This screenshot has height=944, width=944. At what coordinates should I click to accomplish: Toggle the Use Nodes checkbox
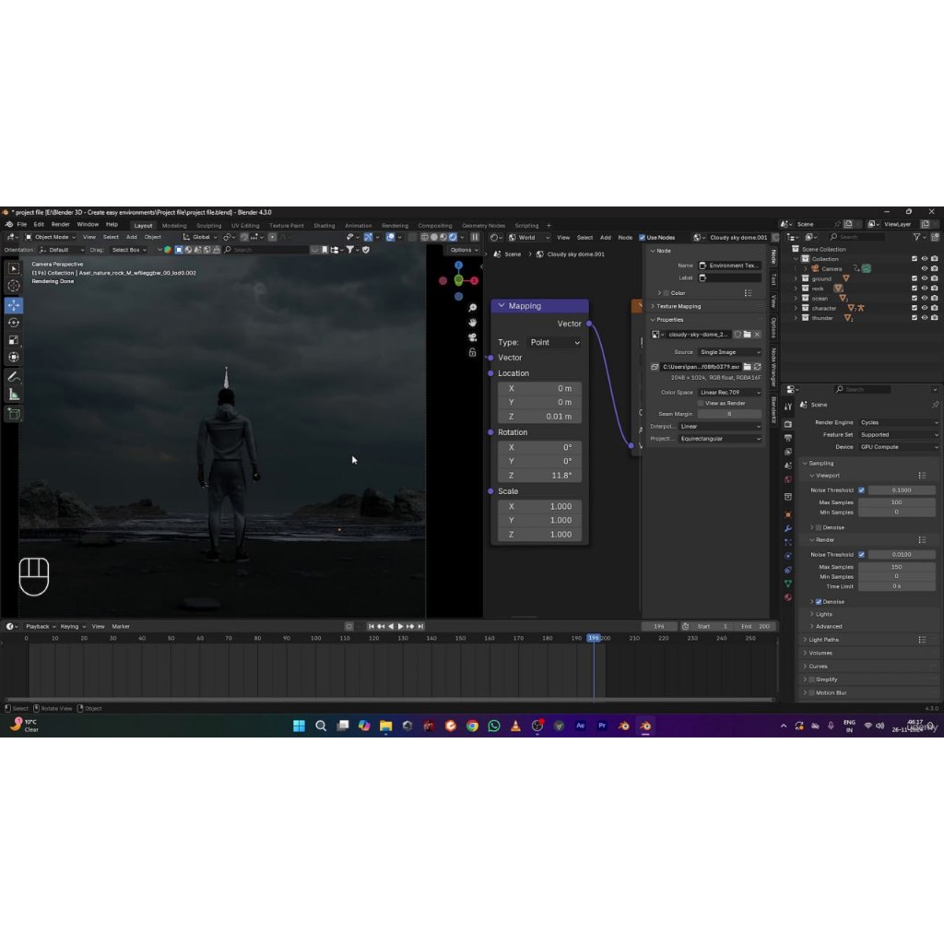(642, 238)
